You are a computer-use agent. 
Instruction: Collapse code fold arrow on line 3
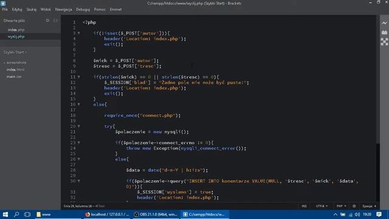tap(79, 33)
